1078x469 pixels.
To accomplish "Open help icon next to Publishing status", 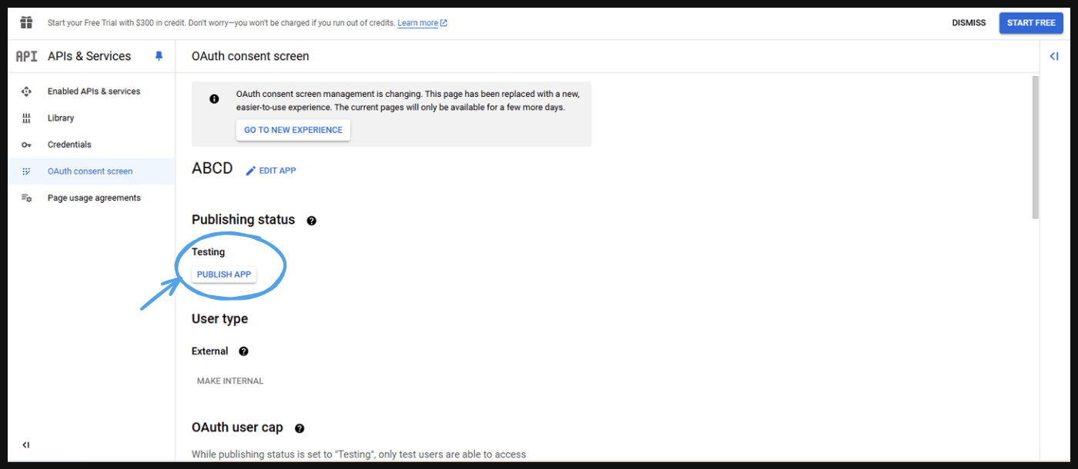I will pyautogui.click(x=311, y=221).
